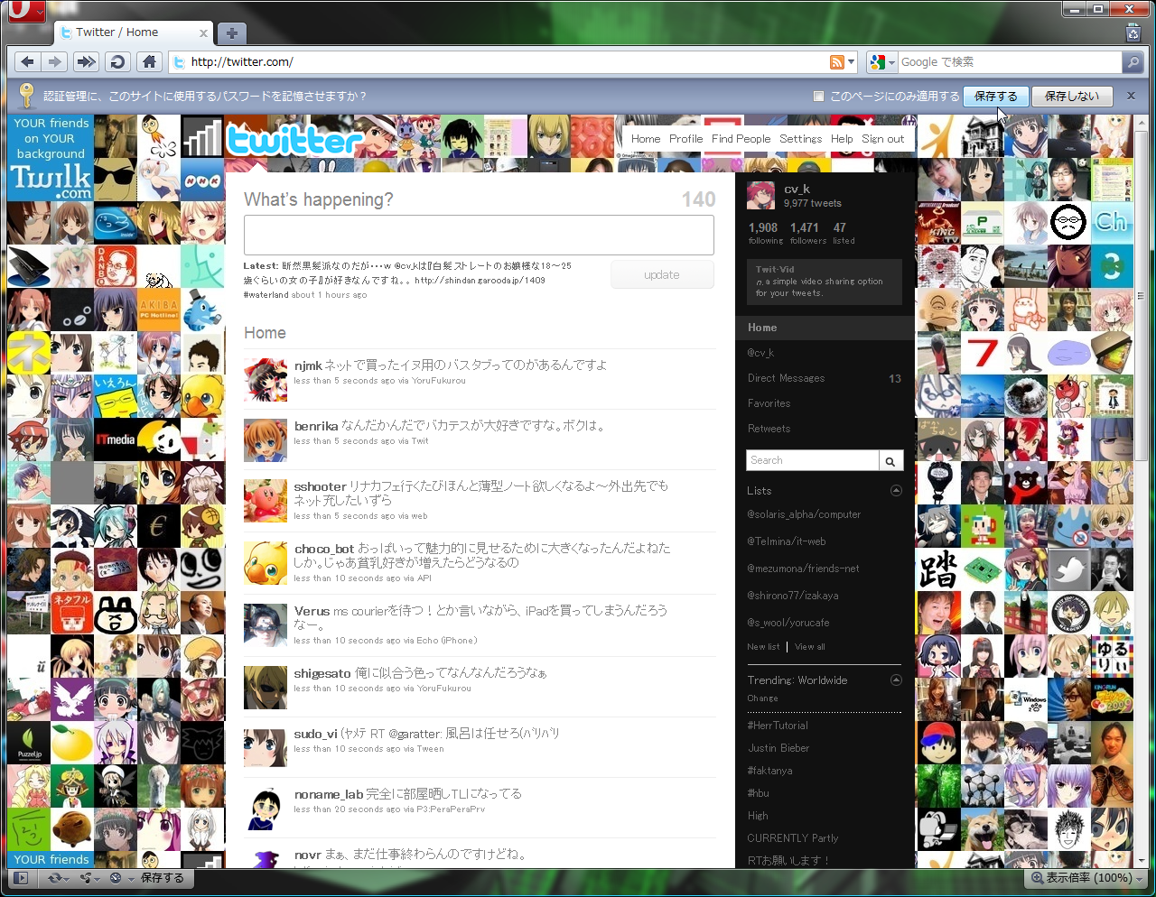Image resolution: width=1156 pixels, height=897 pixels.
Task: Click 保存しない button
Action: [x=1072, y=96]
